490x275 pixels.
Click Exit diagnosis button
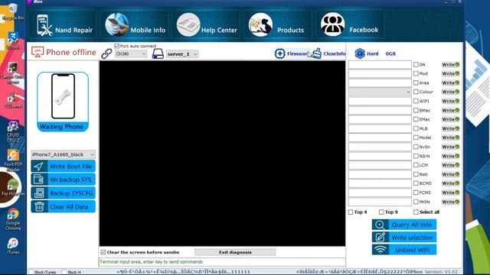tap(235, 252)
